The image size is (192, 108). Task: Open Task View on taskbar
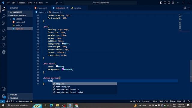coord(45,105)
